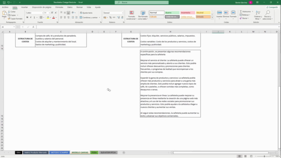Apply the yellow fill color bucket
Viewport: 281px width, 158px height.
(48, 18)
